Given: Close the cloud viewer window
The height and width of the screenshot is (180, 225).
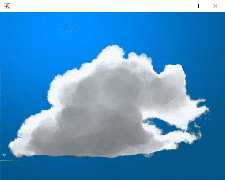Looking at the screenshot, I should pyautogui.click(x=215, y=6).
